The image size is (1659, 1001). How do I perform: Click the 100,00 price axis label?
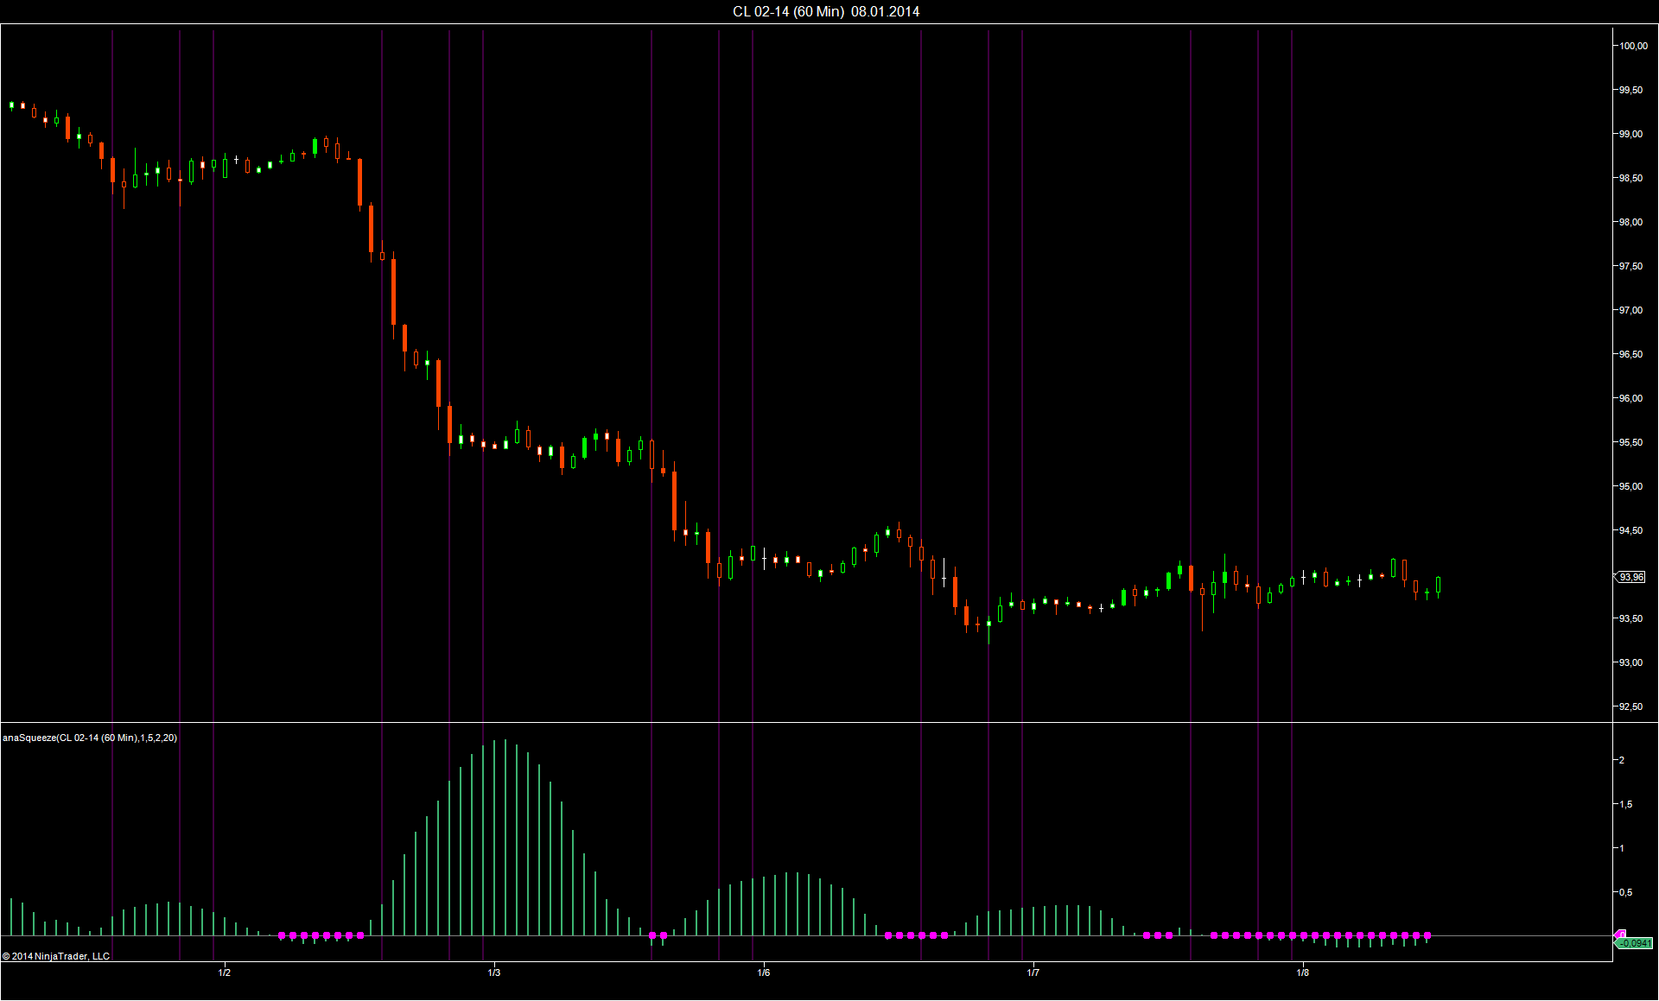coord(1632,46)
